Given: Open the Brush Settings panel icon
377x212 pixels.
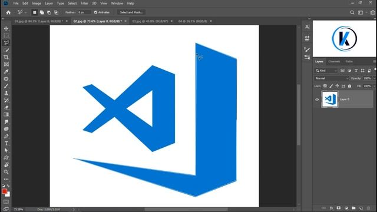Looking at the screenshot, I should click(307, 49).
